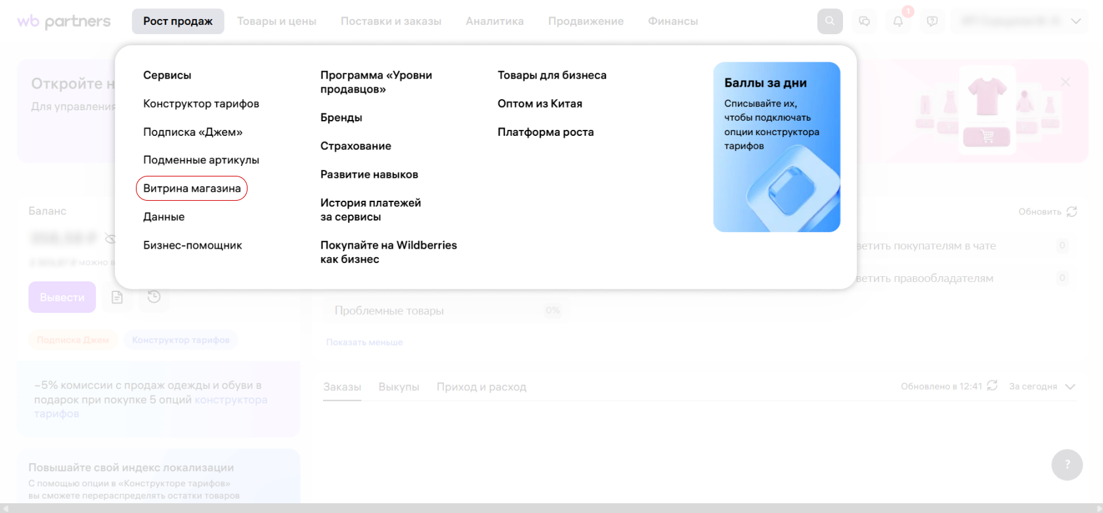Viewport: 1103px width, 513px height.
Task: Switch to the Заказы tab
Action: (342, 387)
